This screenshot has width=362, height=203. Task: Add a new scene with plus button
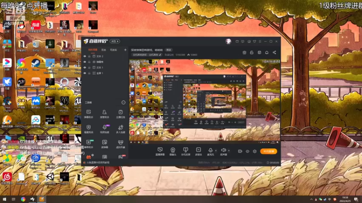(125, 50)
